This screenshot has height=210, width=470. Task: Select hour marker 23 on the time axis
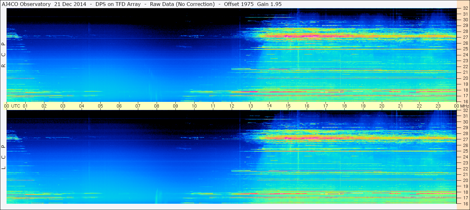click(x=438, y=106)
